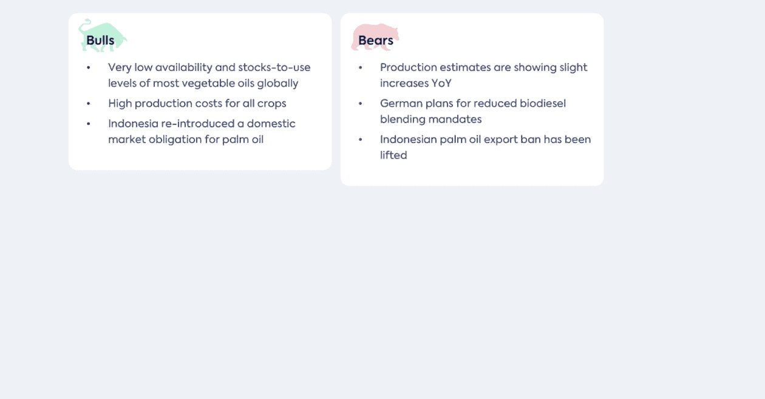The image size is (765, 399).
Task: Select the Bears heading
Action: pyautogui.click(x=376, y=41)
